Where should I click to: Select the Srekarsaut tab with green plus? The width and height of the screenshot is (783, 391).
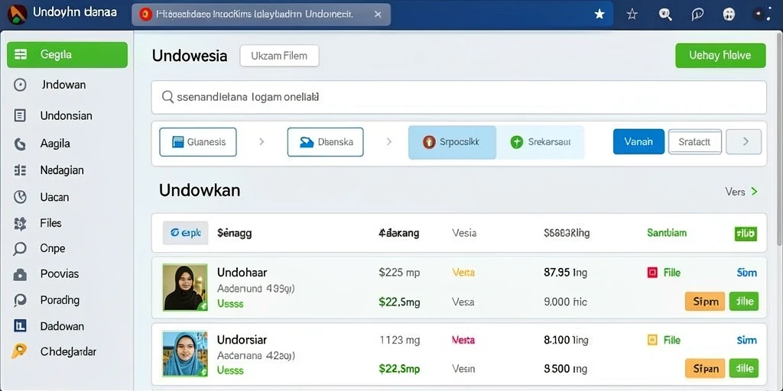tap(541, 142)
